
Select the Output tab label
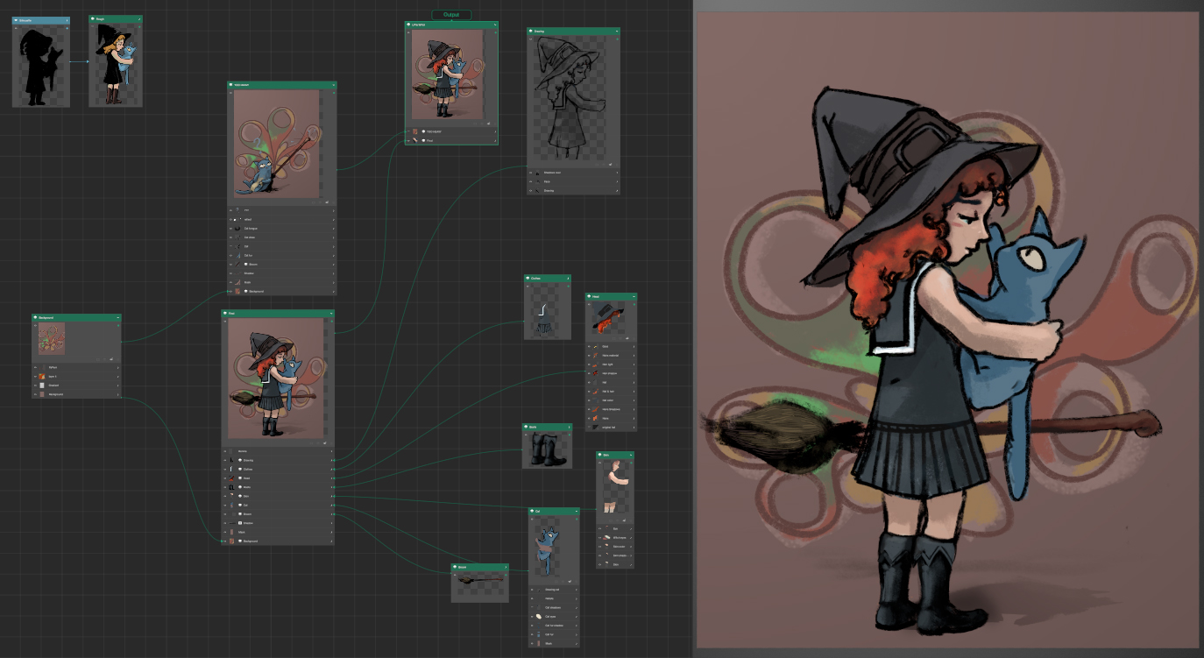point(451,15)
